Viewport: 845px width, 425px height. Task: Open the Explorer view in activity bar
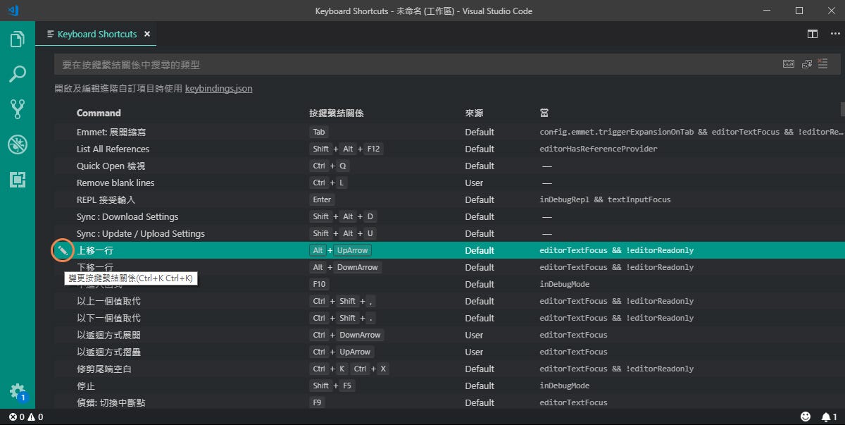[18, 39]
